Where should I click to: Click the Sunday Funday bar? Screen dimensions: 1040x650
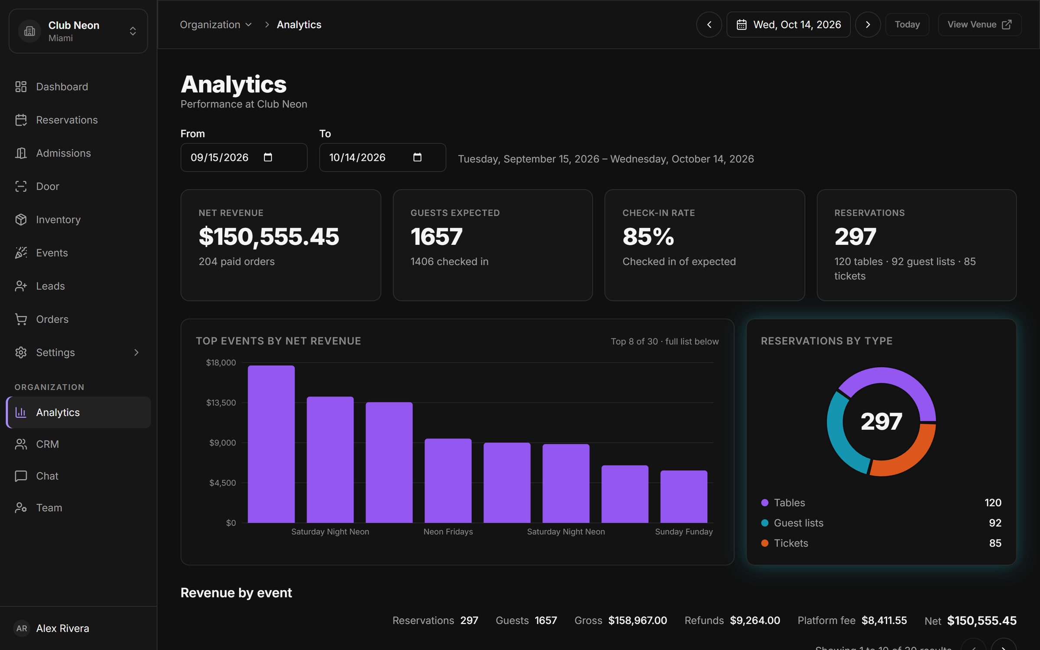coord(684,497)
